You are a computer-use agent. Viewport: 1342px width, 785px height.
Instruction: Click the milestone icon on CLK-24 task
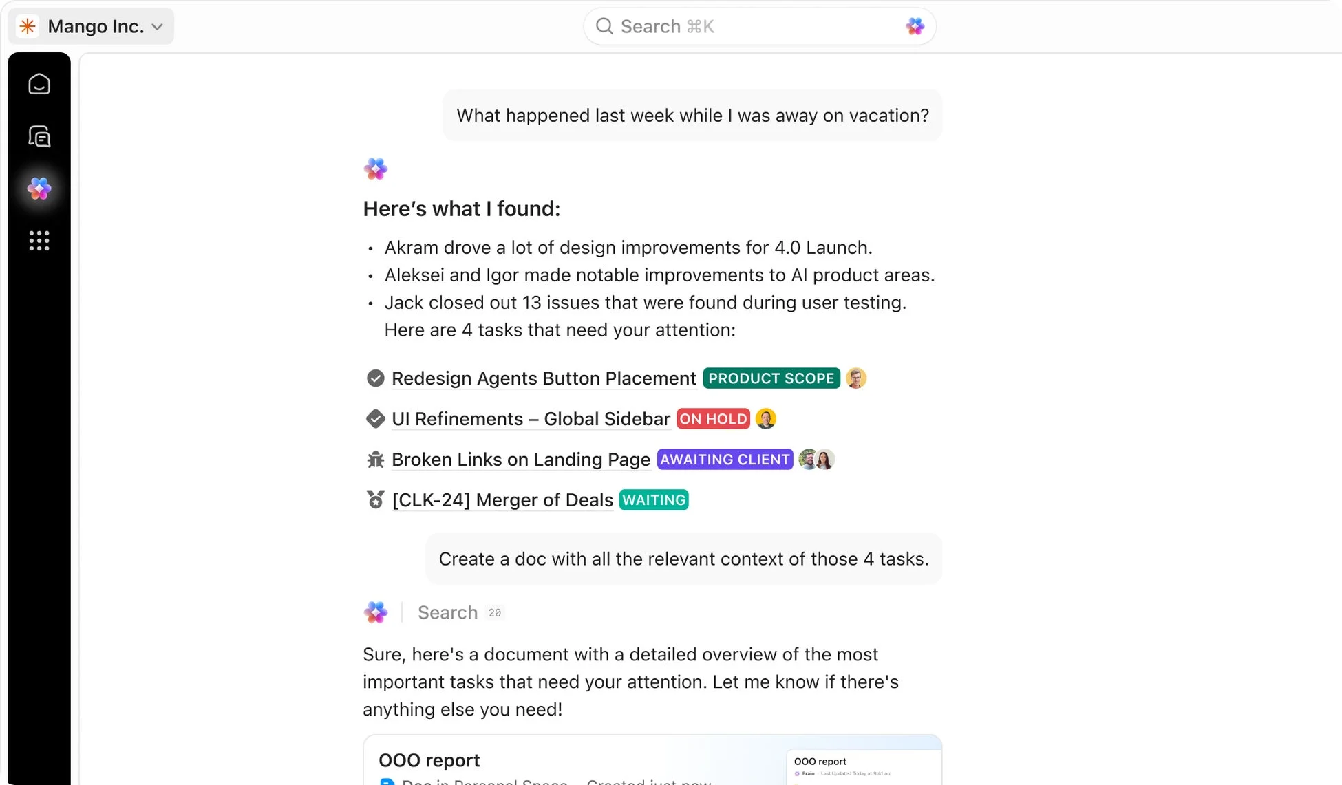pyautogui.click(x=375, y=499)
